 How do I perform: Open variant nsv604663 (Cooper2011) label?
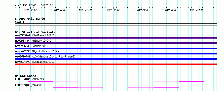[32, 46]
